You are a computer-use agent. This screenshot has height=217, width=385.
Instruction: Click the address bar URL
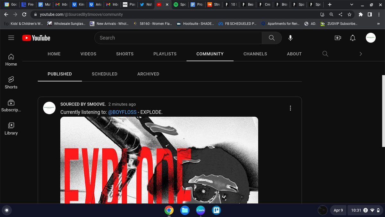[x=81, y=14]
